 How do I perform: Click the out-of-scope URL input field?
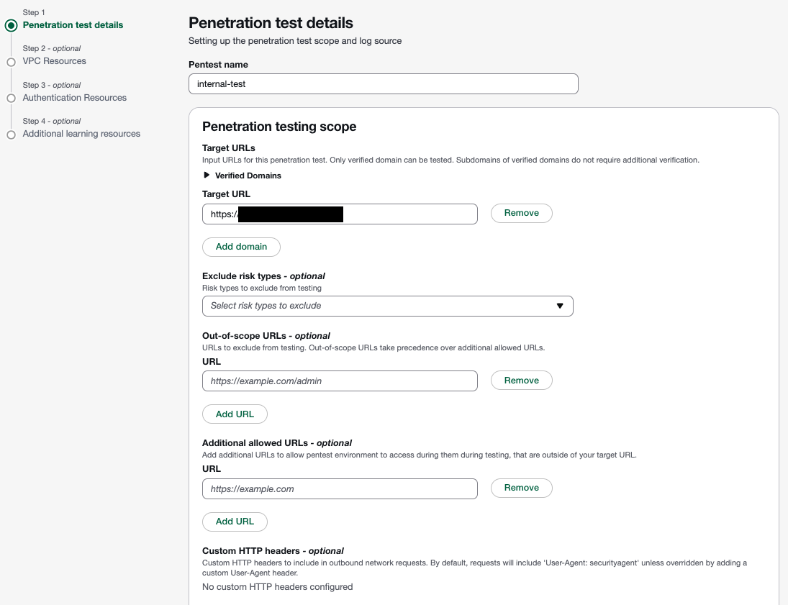click(x=340, y=381)
